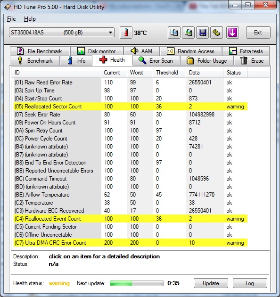Select the (01) Raw Read Error Rate row
The width and height of the screenshot is (280, 297).
pos(131,82)
